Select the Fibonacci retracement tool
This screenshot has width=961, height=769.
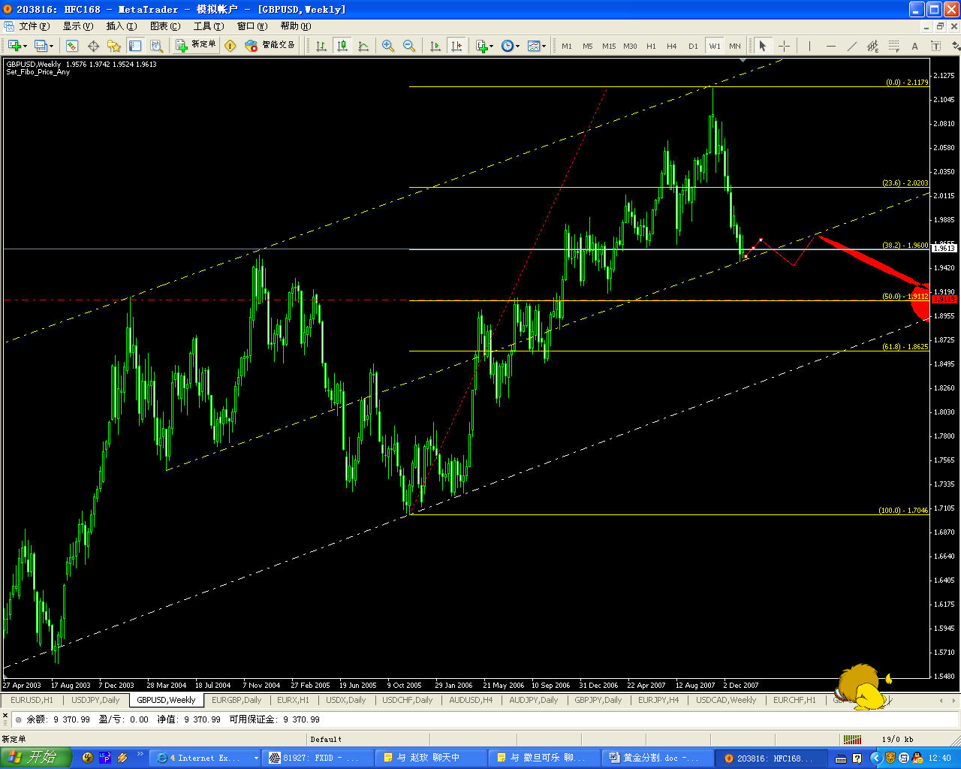tap(893, 46)
